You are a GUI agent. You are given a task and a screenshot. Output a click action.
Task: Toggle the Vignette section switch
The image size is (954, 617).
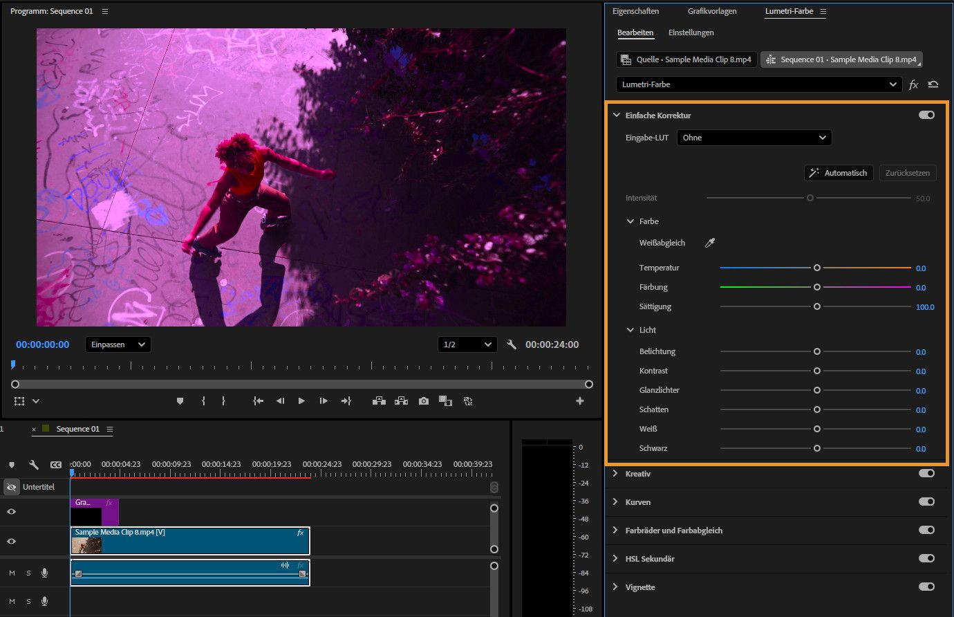tap(926, 587)
